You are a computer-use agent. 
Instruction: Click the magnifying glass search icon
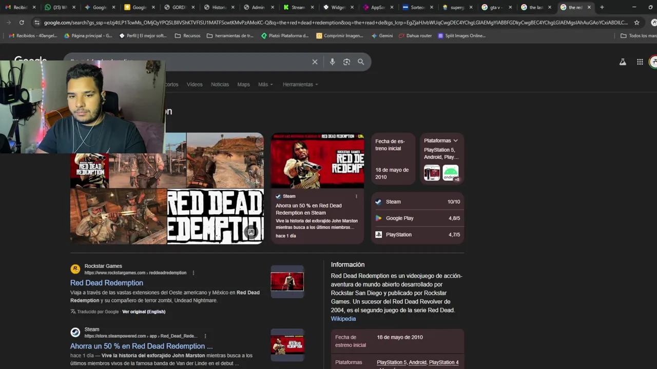(x=361, y=62)
